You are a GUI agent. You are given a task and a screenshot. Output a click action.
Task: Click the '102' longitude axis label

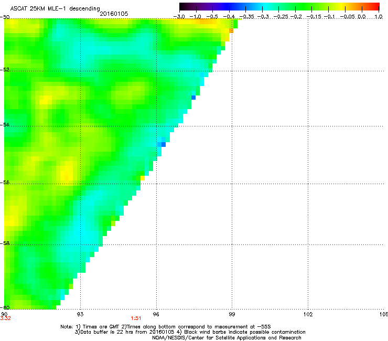point(308,314)
